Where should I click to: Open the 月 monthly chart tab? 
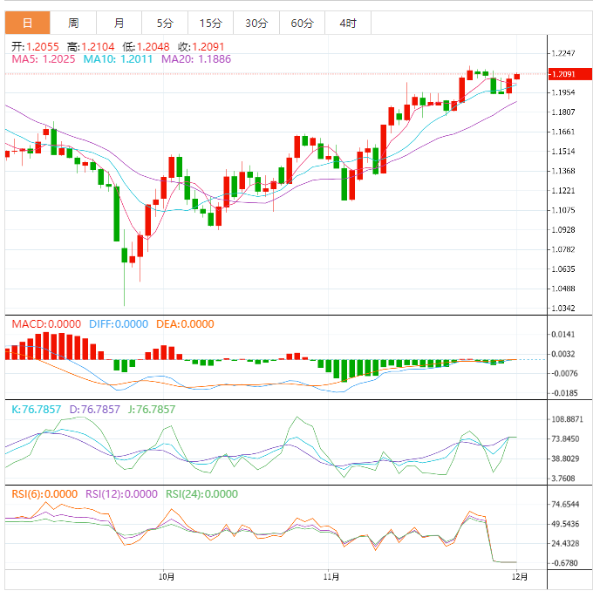[x=119, y=23]
